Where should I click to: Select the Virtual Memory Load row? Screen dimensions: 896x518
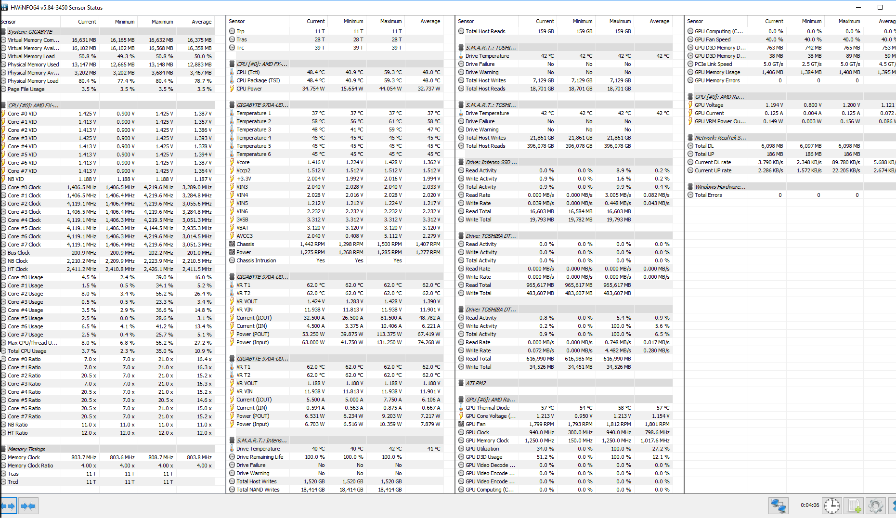coord(107,56)
